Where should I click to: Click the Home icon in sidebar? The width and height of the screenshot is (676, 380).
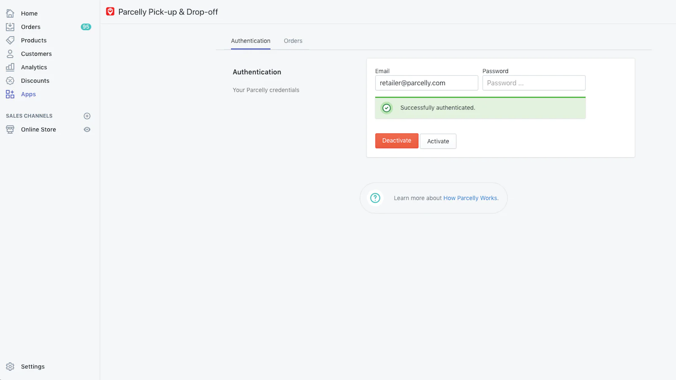pyautogui.click(x=10, y=14)
